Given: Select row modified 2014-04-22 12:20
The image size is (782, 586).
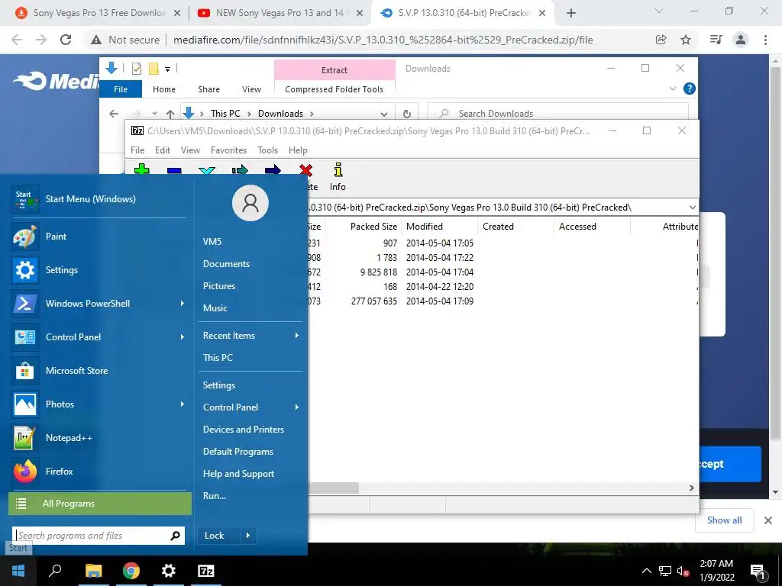Looking at the screenshot, I should (502, 287).
